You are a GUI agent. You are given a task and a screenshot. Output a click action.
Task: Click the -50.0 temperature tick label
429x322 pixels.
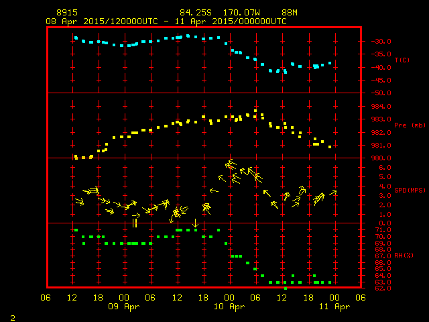[381, 93]
